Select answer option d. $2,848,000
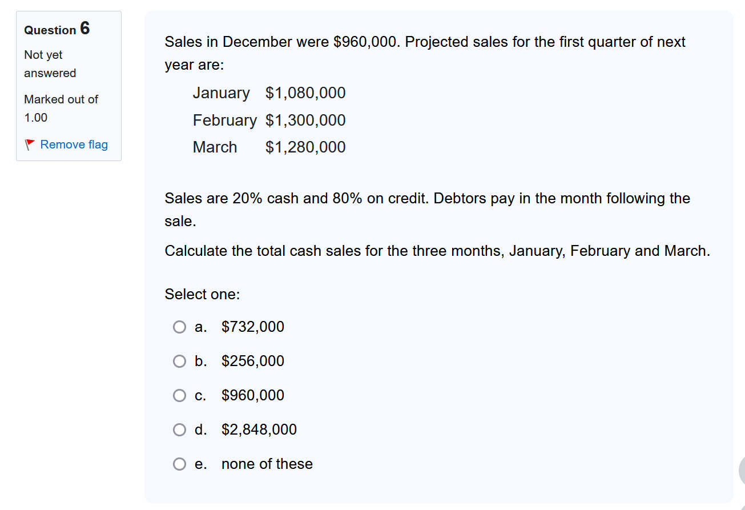This screenshot has width=745, height=510. tap(179, 429)
